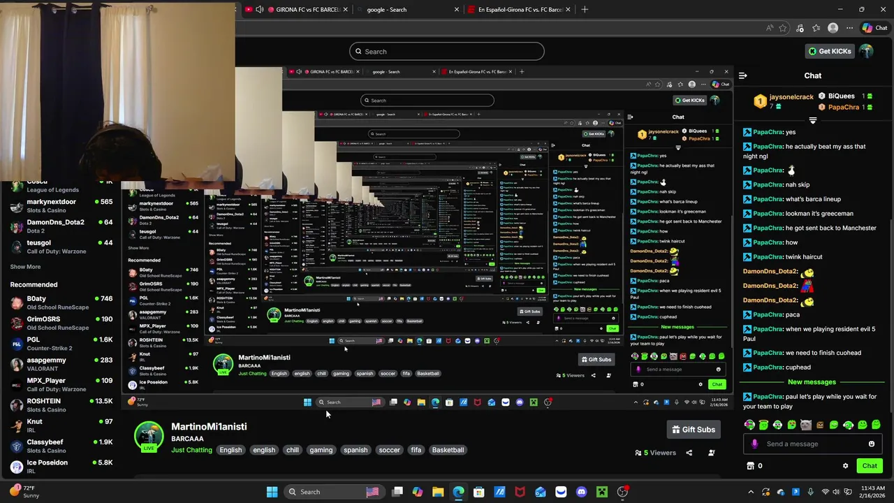Open Copilot Chat in Edge toolbar

pos(874,28)
